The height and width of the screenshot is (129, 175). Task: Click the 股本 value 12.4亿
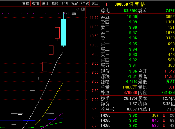[169, 98]
